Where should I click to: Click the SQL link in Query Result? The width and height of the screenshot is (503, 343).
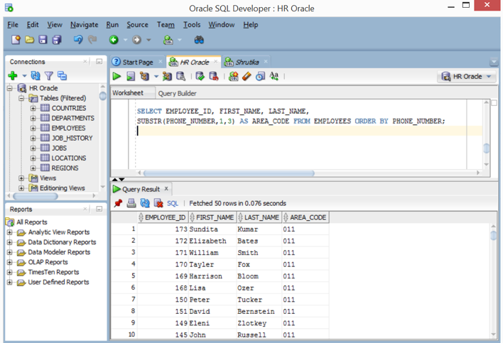172,204
